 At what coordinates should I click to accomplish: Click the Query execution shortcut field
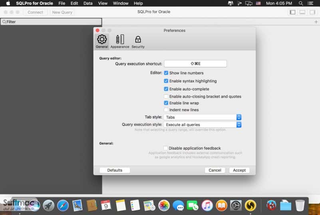point(195,64)
